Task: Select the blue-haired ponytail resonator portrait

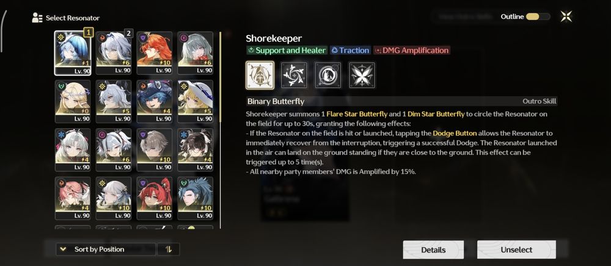Action: click(x=196, y=198)
